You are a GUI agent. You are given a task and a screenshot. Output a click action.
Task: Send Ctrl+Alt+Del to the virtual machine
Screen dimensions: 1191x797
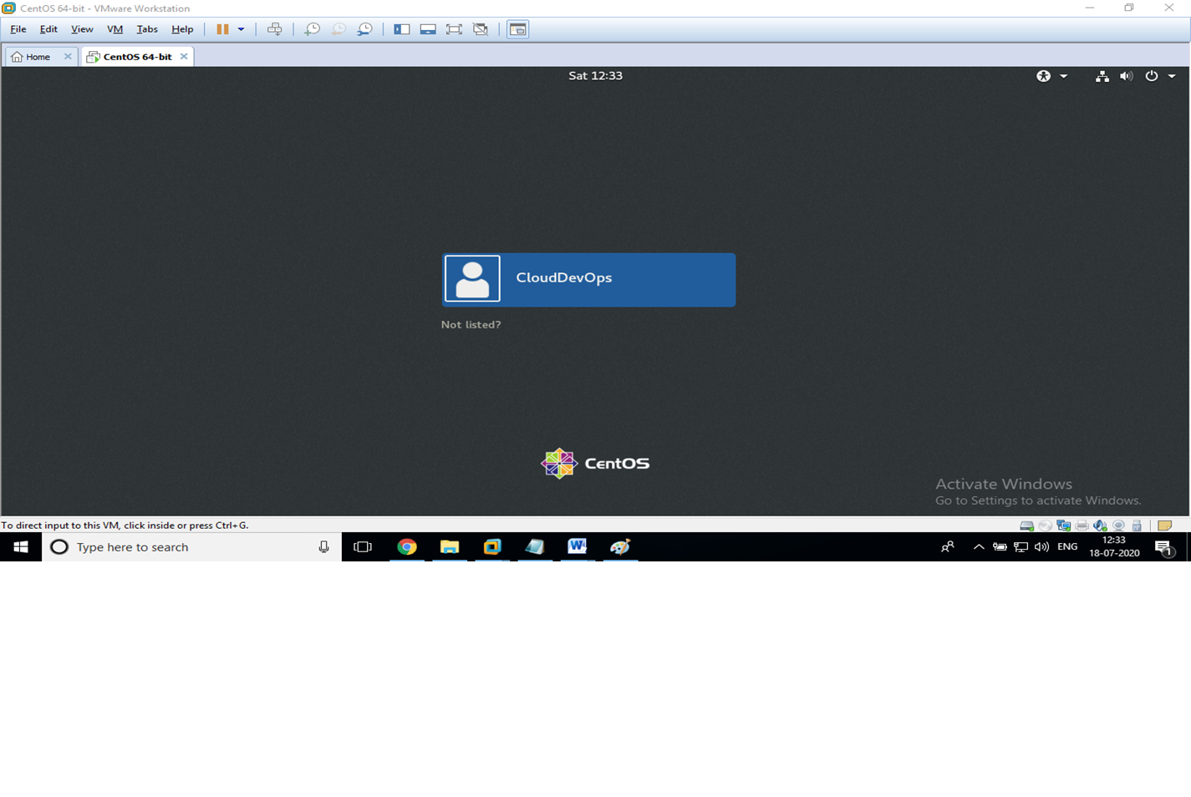(x=274, y=28)
